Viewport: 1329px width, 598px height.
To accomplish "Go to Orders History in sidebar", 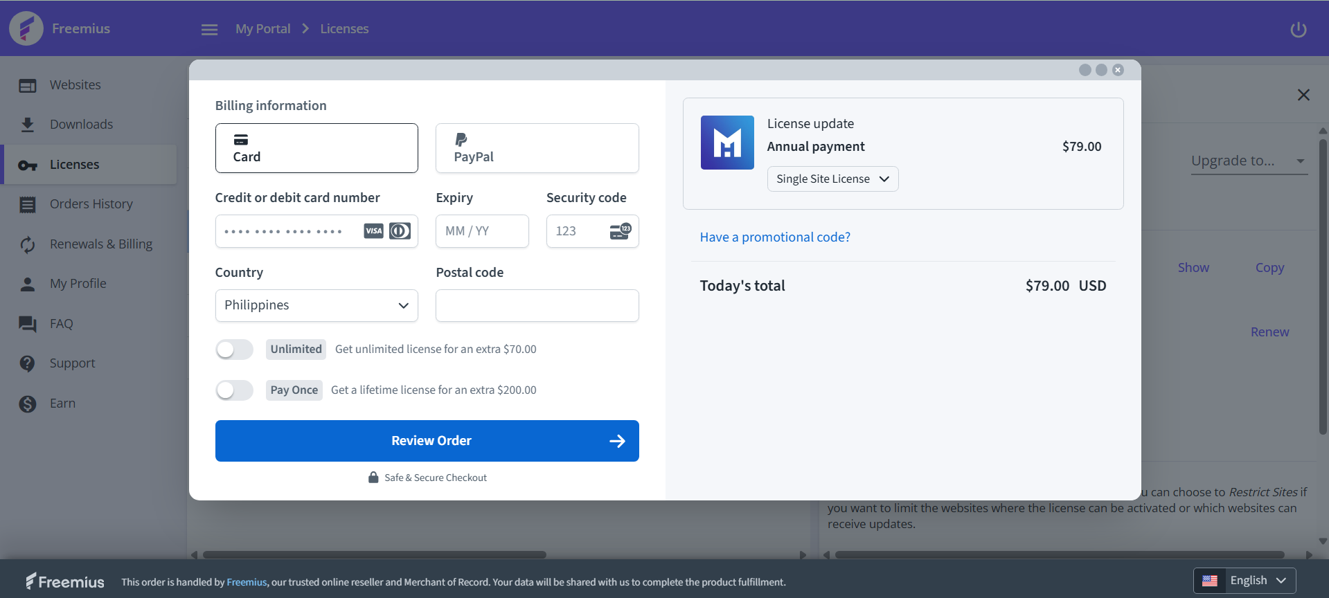I will (x=91, y=204).
